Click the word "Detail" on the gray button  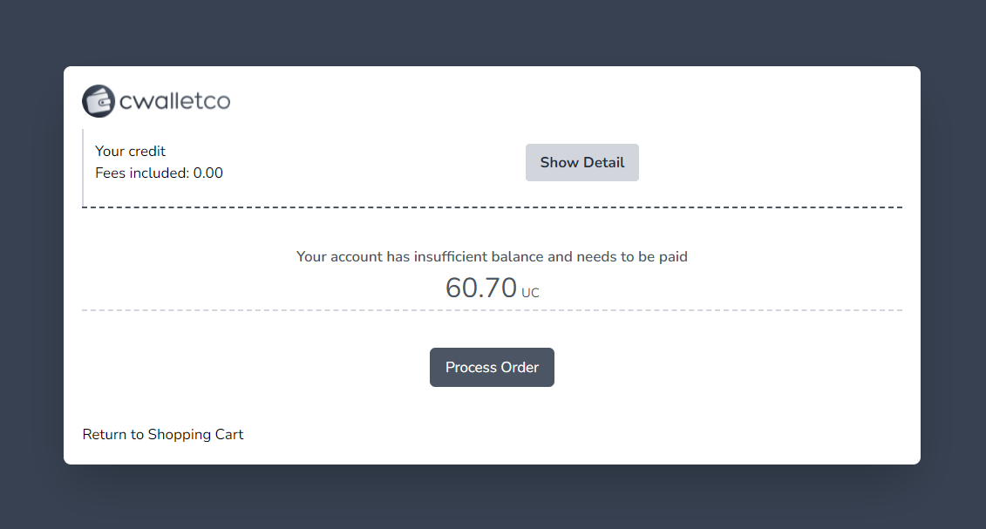(603, 163)
